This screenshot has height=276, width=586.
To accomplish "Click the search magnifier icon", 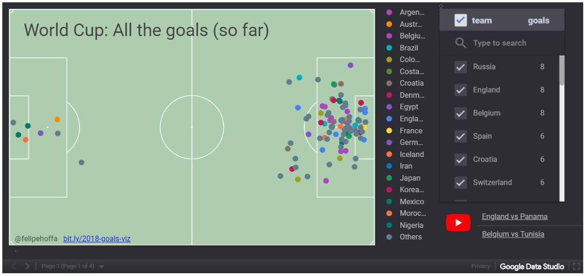I will pos(461,43).
